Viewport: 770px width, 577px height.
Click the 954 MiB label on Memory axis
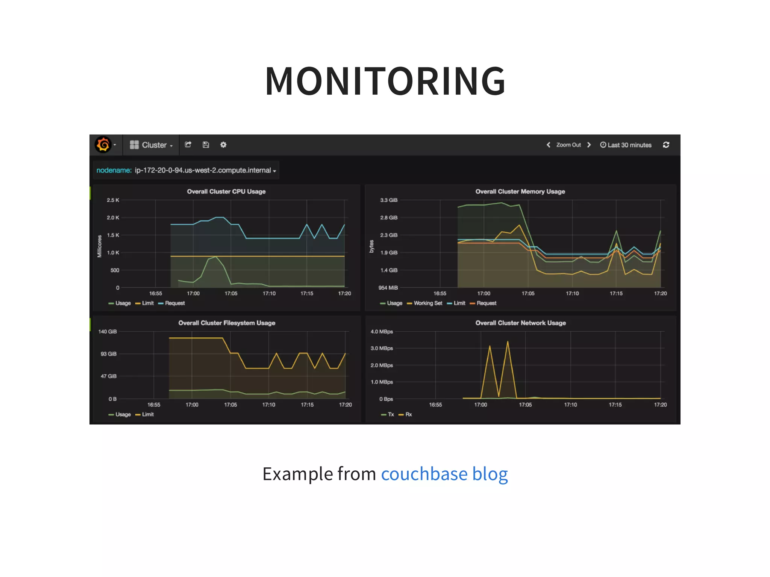[x=388, y=288]
